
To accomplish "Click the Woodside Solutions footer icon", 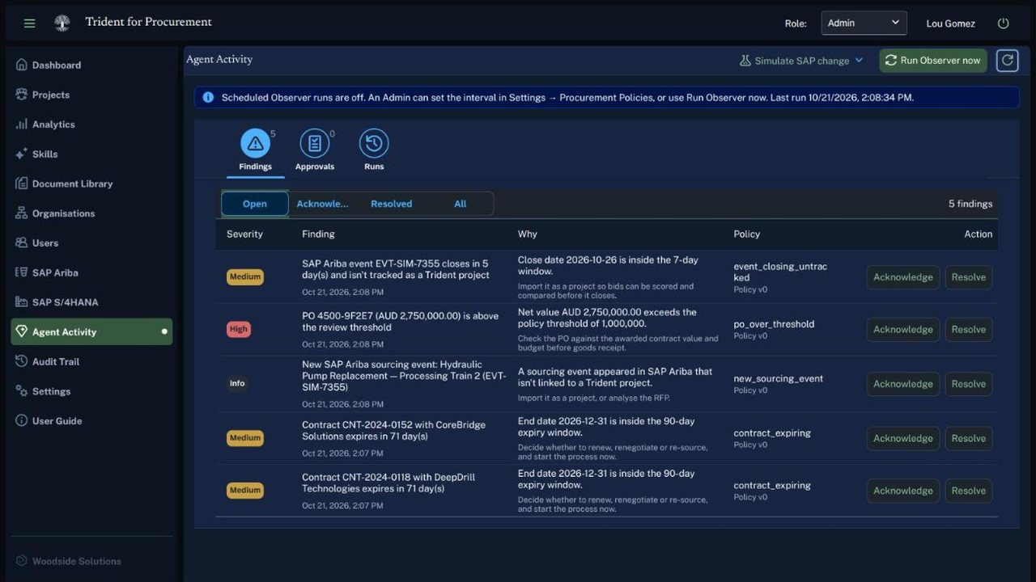I will pyautogui.click(x=22, y=561).
